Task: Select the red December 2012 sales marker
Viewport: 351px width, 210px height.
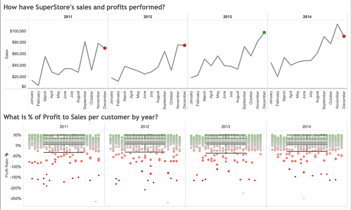Action: coord(185,45)
